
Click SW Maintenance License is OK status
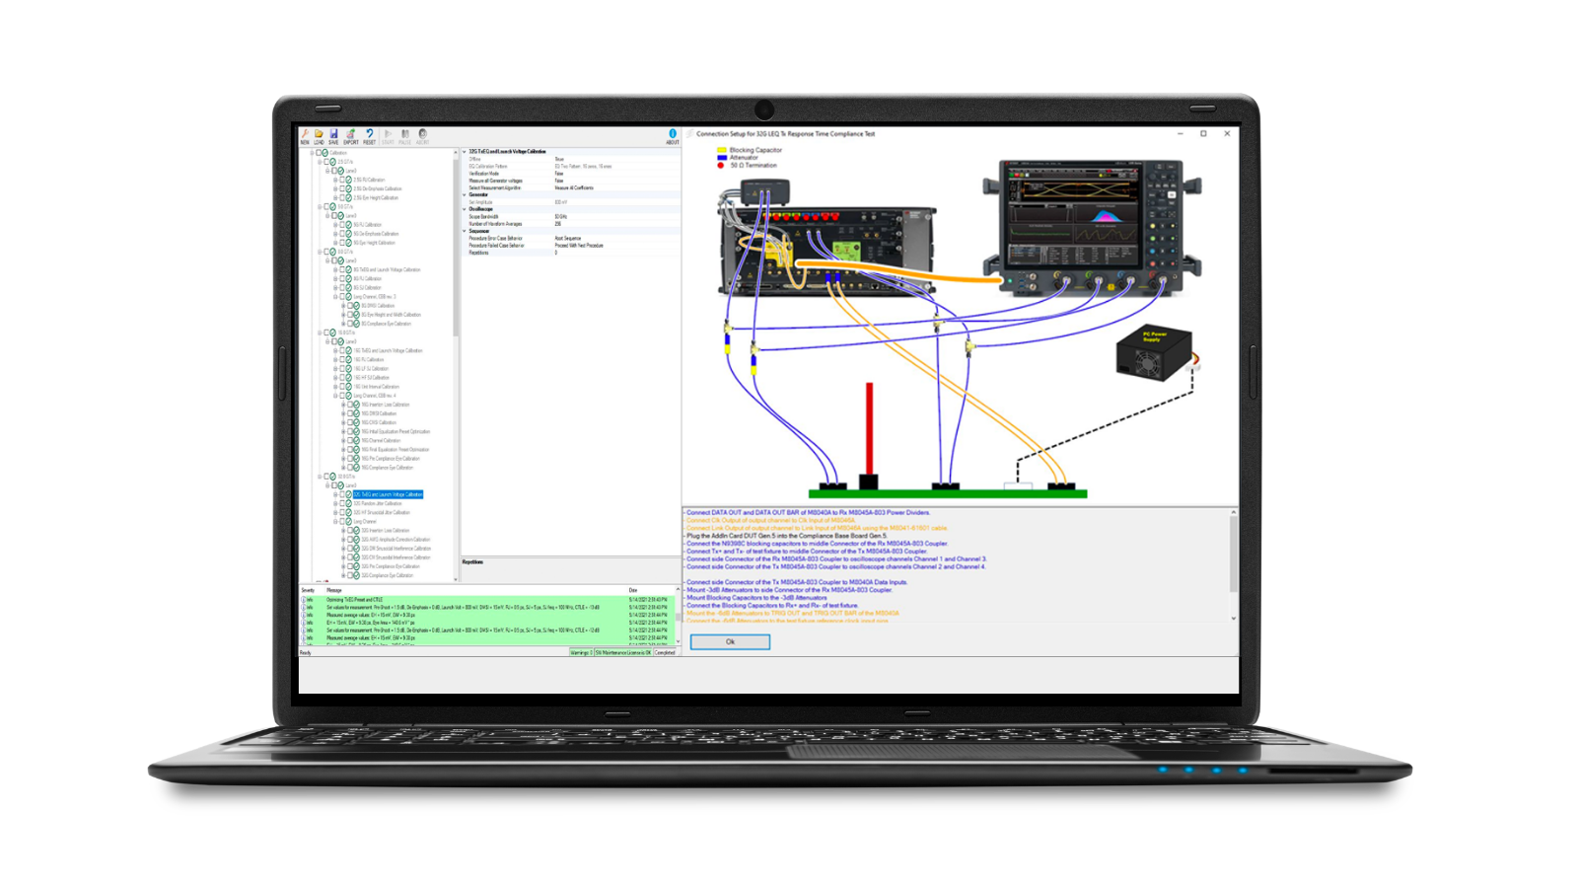[x=623, y=652]
